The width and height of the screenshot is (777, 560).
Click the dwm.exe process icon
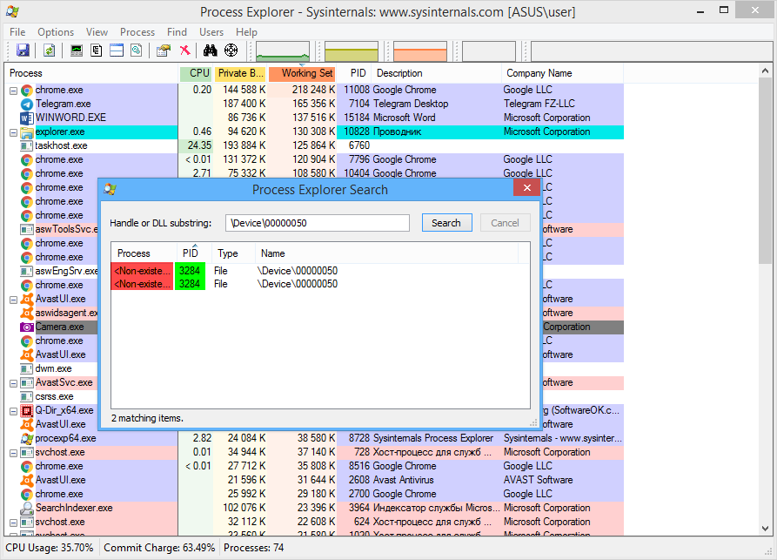point(27,368)
